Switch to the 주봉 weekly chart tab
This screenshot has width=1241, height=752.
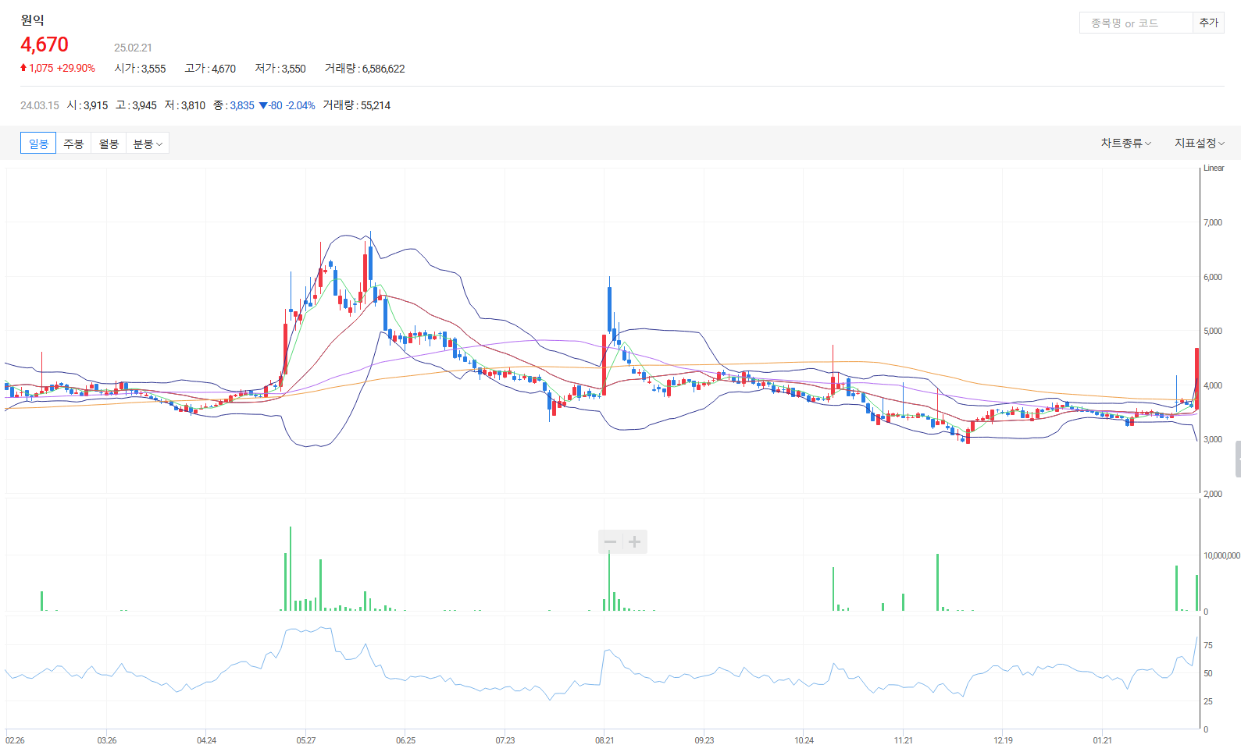click(73, 144)
